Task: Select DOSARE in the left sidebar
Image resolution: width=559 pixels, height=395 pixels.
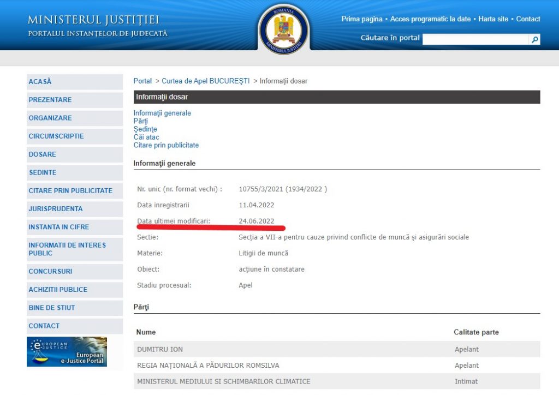Action: pyautogui.click(x=42, y=154)
